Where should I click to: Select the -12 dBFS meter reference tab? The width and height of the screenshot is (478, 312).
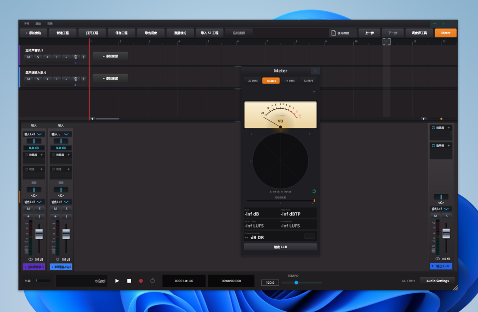(308, 81)
